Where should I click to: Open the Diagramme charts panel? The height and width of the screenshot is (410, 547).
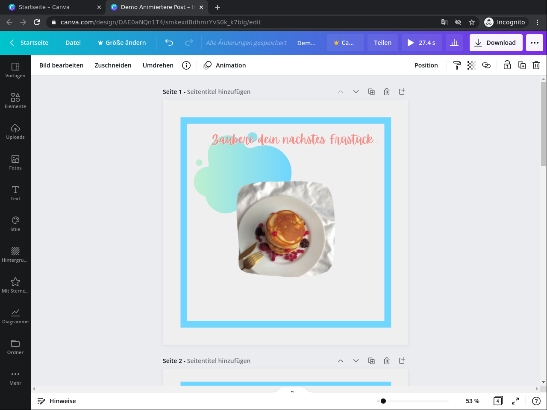(x=15, y=316)
